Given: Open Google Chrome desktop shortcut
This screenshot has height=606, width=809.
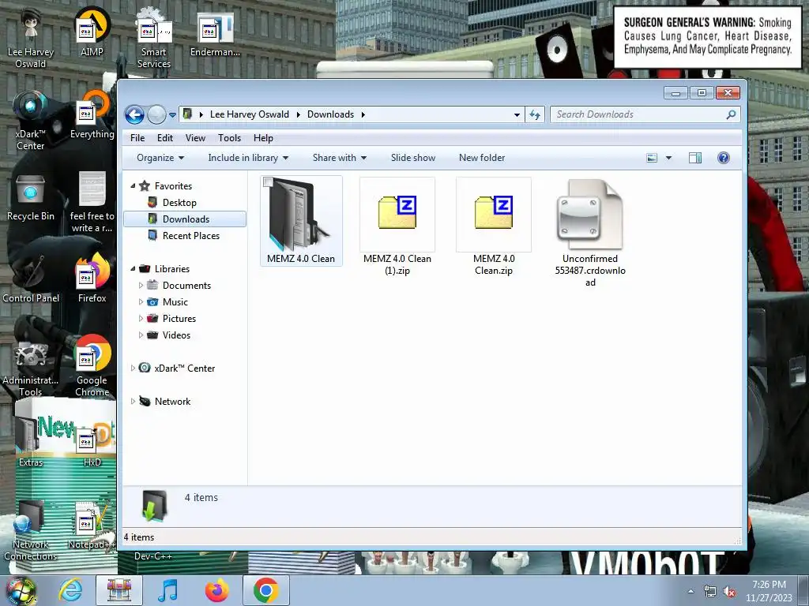Looking at the screenshot, I should [x=92, y=366].
